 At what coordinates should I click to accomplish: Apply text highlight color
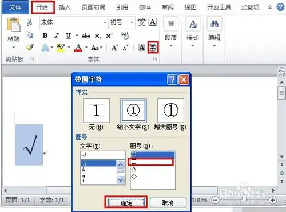[61, 48]
